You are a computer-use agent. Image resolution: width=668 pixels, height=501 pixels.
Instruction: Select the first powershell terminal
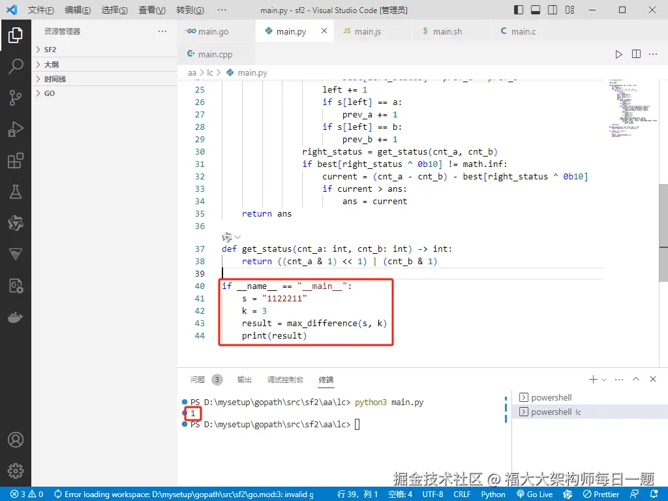590,397
